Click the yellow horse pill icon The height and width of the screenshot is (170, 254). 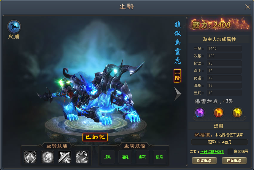tap(237, 113)
